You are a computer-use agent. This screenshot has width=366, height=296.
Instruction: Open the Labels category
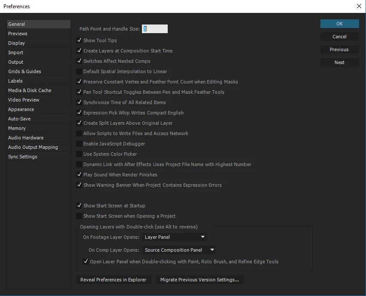point(39,81)
